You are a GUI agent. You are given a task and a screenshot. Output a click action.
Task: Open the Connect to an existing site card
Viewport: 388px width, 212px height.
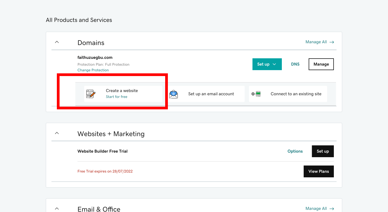coord(288,94)
